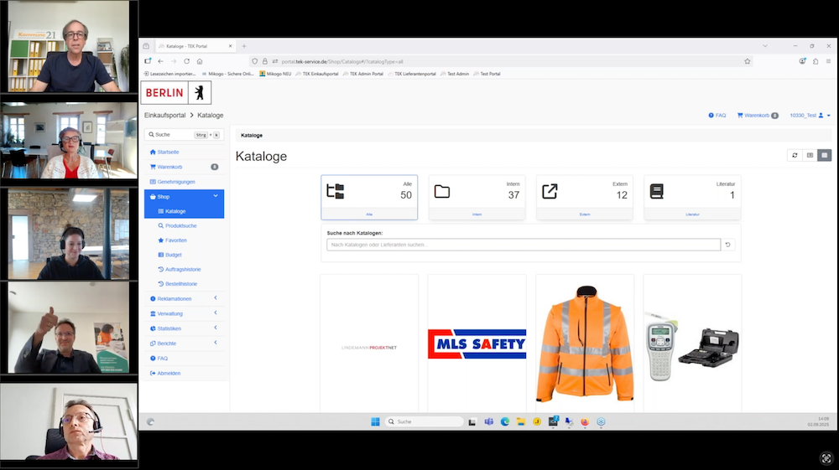The image size is (839, 470).
Task: Reset the catalog search field
Action: pyautogui.click(x=728, y=245)
